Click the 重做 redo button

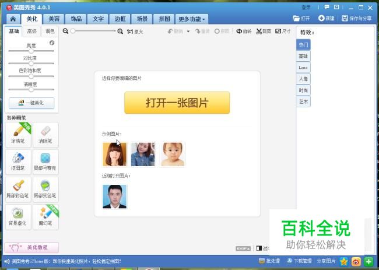[202, 31]
